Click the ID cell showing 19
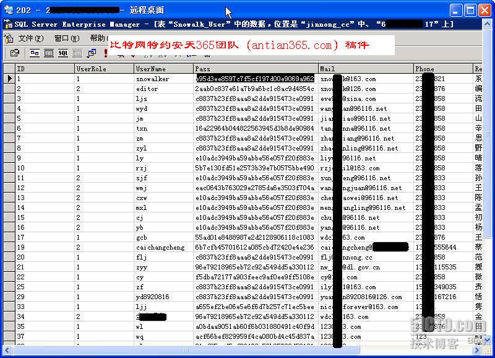This screenshot has width=495, height=358. [45, 247]
